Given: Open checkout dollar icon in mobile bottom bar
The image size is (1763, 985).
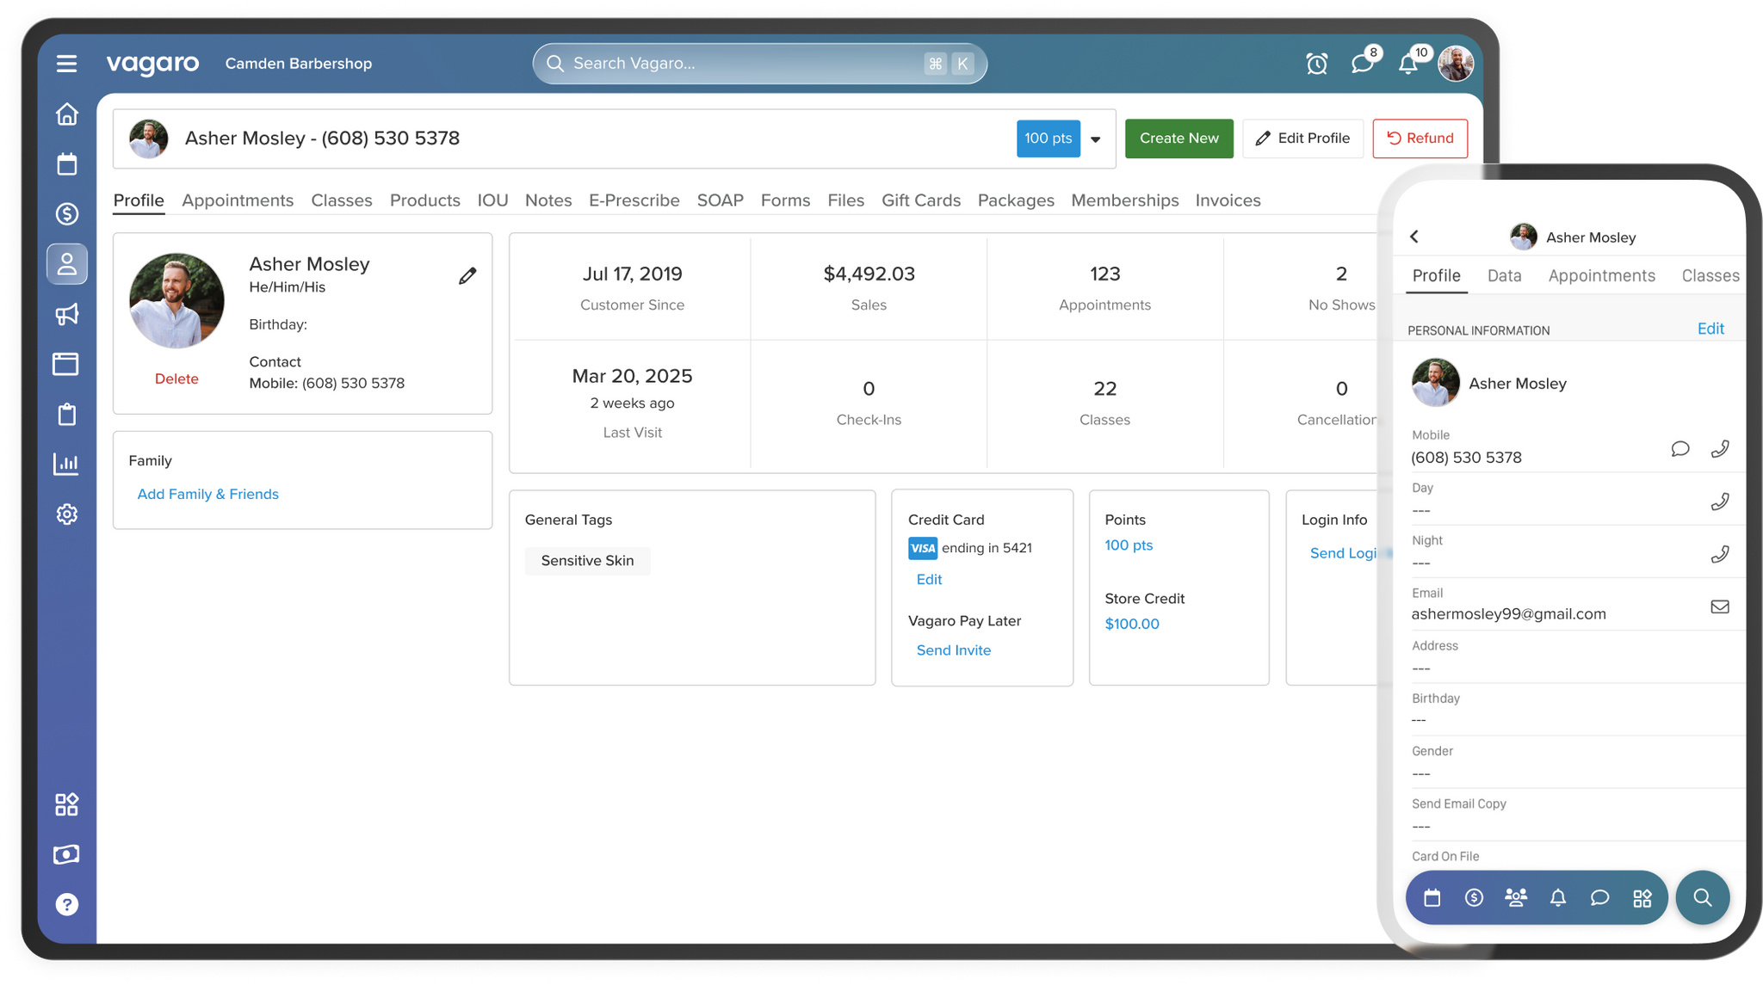Looking at the screenshot, I should click(x=1474, y=898).
